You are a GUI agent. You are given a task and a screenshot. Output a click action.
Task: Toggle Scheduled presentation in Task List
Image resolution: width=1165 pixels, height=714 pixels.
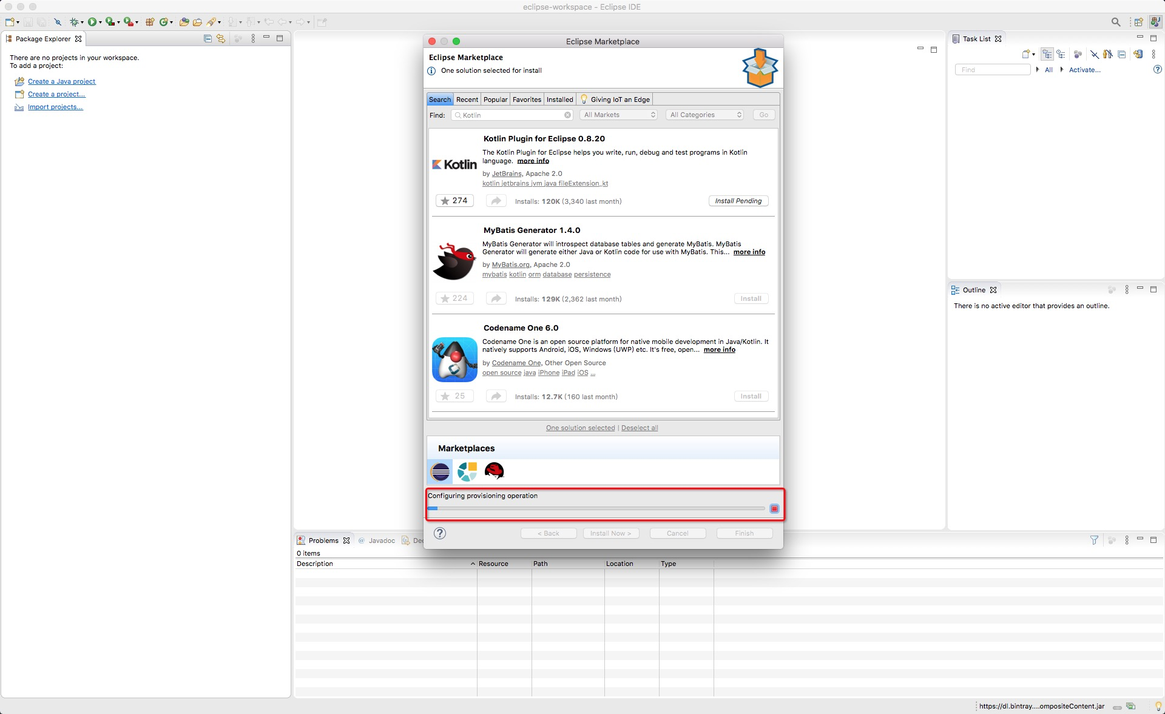pyautogui.click(x=1061, y=54)
